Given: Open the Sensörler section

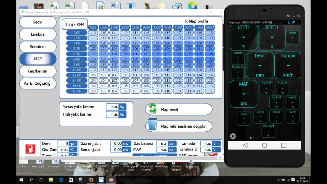Looking at the screenshot, I should [x=38, y=47].
